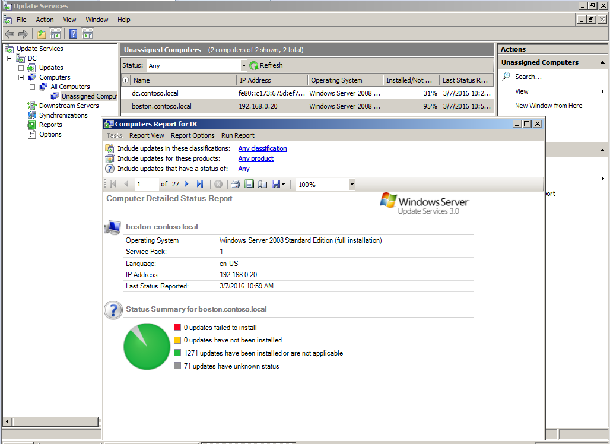610x444 pixels.
Task: Go to previous report page
Action: point(126,184)
